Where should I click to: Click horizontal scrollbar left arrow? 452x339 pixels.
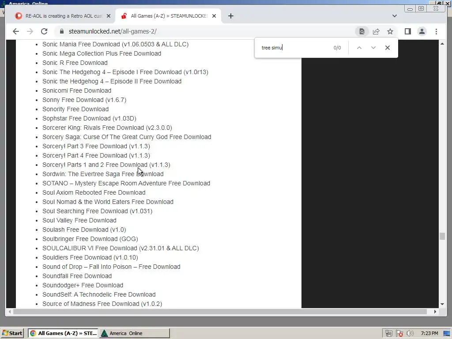[10, 312]
